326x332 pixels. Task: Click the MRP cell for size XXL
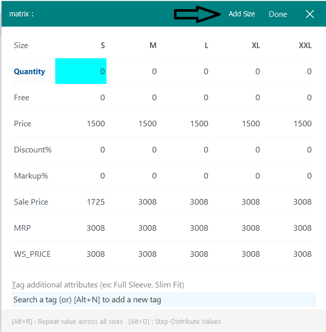[288, 228]
